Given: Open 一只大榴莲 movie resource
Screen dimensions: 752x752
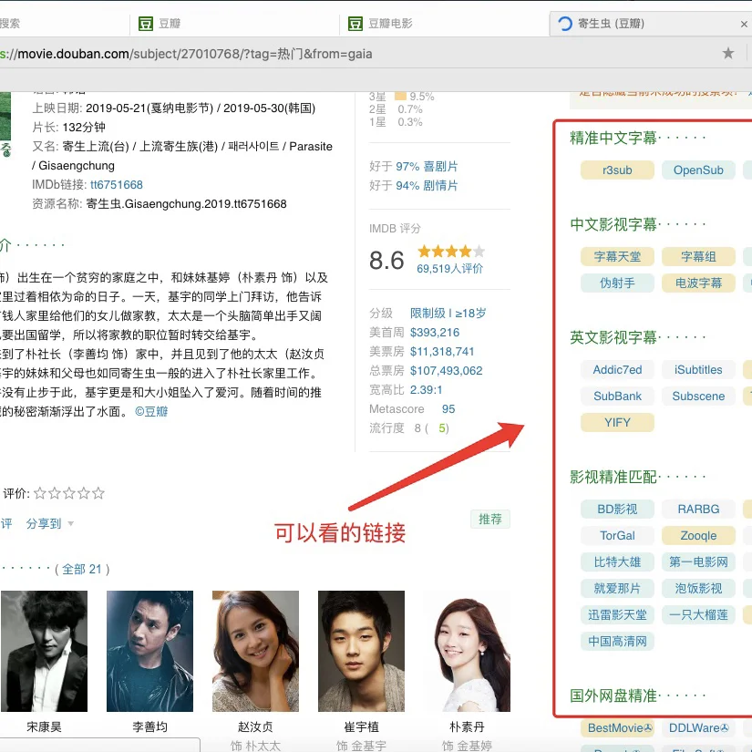Looking at the screenshot, I should click(698, 615).
